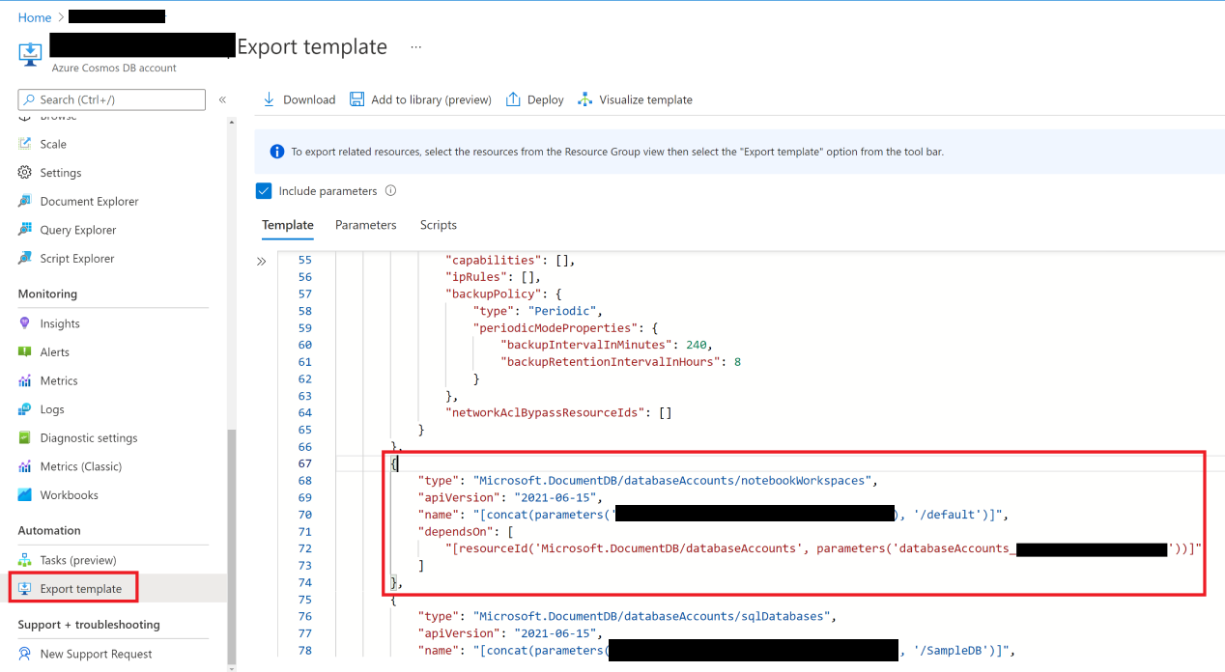Click the Diagnostic settings icon
Image resolution: width=1225 pixels, height=672 pixels.
click(x=25, y=437)
